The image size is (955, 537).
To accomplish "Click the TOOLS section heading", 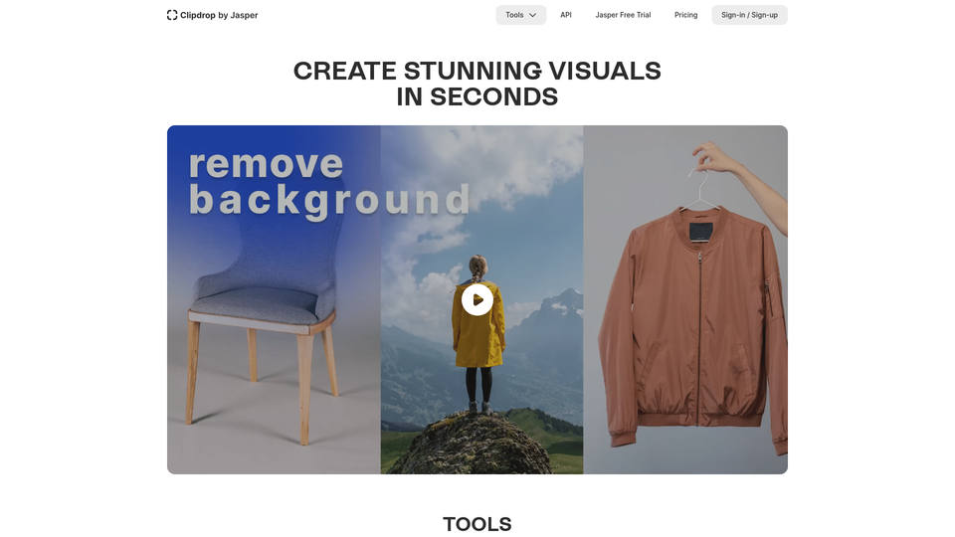I will [477, 524].
